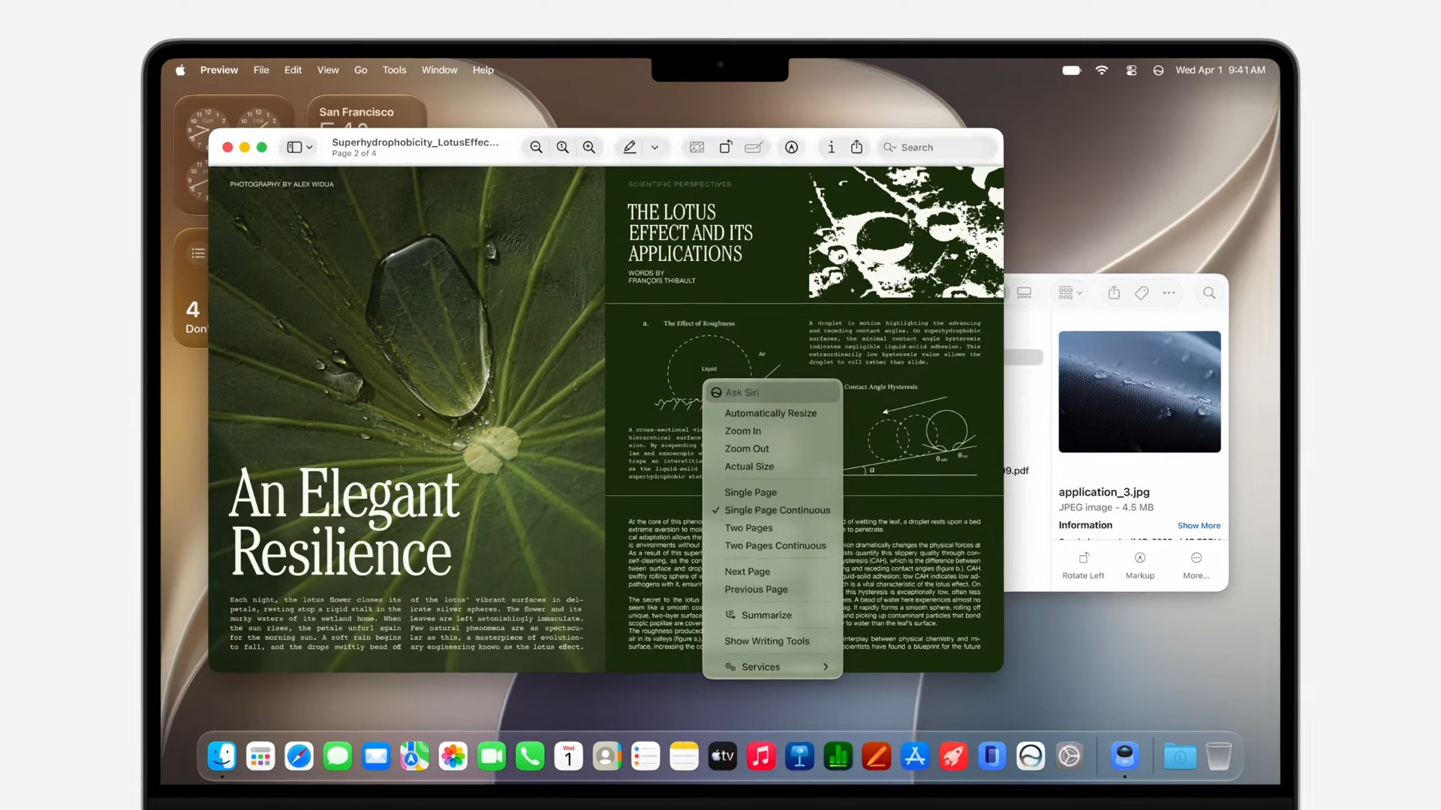Image resolution: width=1441 pixels, height=810 pixels.
Task: Click the zoom in magnifier in Preview toolbar
Action: pyautogui.click(x=589, y=148)
